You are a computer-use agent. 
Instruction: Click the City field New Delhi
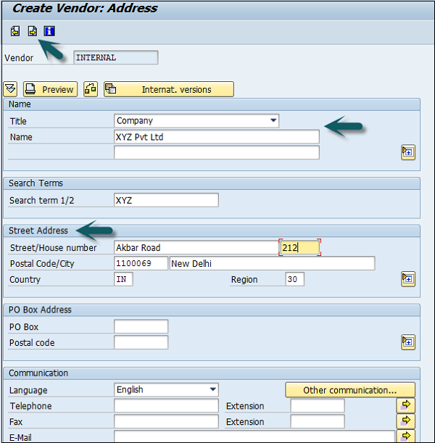(x=273, y=263)
